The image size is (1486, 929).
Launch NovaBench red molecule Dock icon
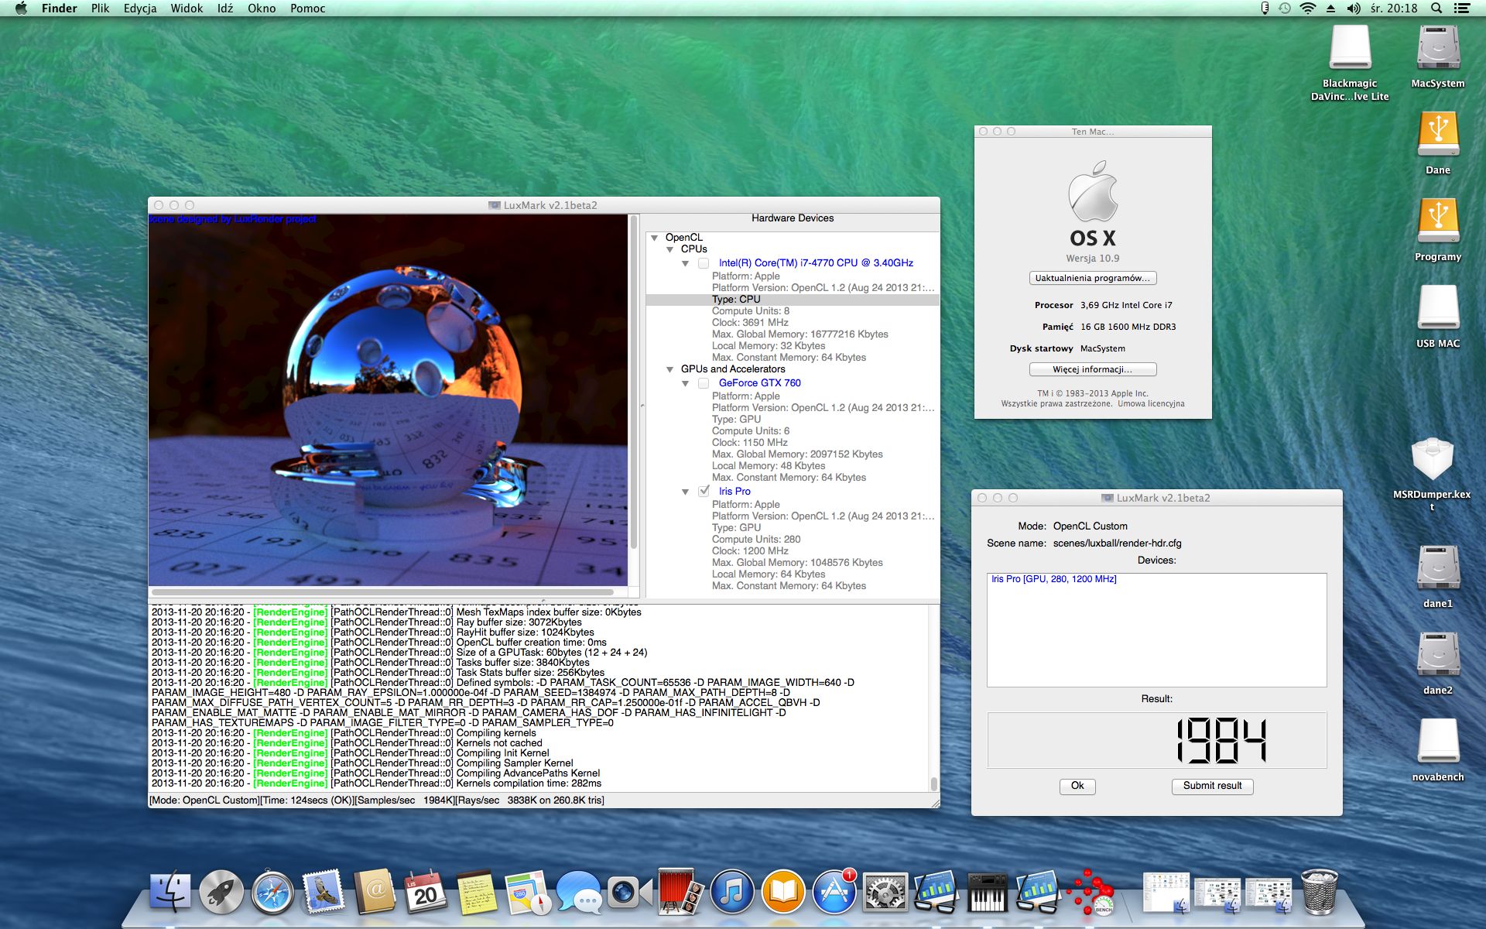coord(1091,892)
